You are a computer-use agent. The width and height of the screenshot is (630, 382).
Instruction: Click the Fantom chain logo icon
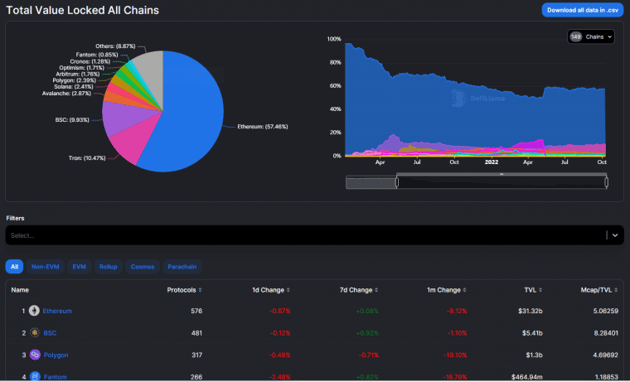pyautogui.click(x=35, y=376)
